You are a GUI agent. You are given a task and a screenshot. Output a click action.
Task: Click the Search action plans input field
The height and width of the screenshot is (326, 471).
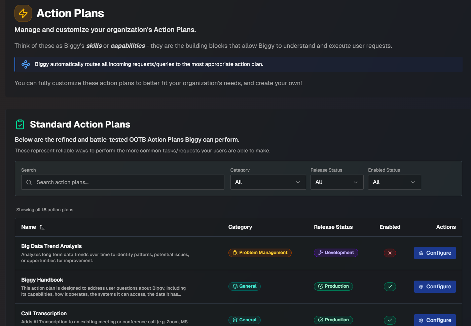pos(122,182)
